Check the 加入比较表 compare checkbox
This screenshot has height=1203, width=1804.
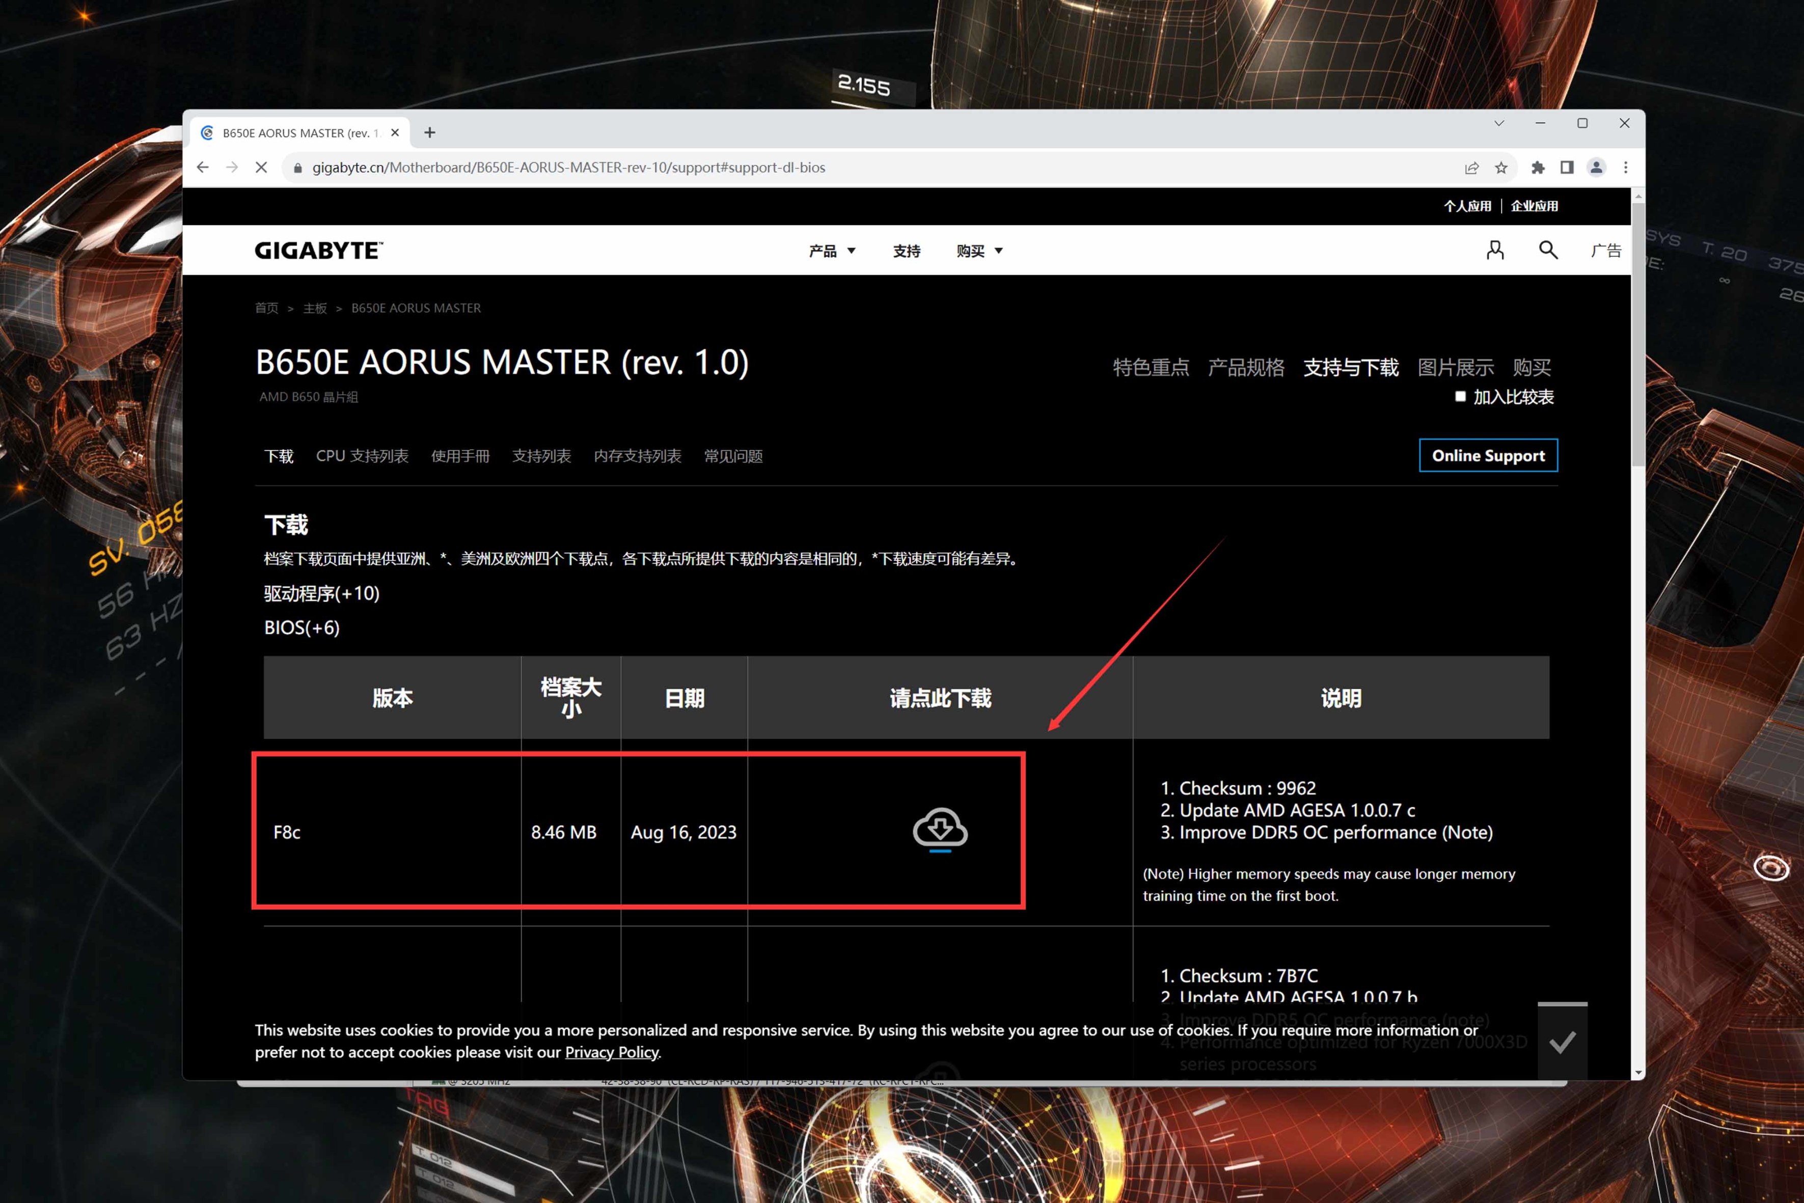(x=1460, y=397)
